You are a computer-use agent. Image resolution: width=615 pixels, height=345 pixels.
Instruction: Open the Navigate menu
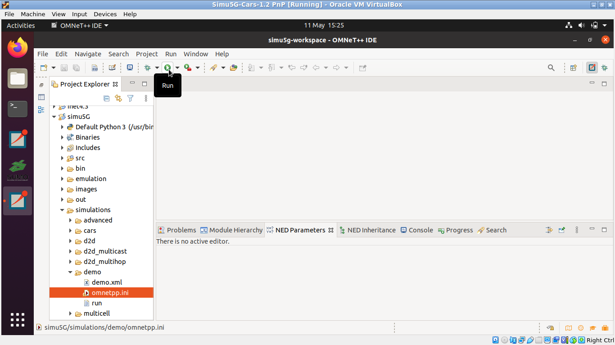[88, 54]
